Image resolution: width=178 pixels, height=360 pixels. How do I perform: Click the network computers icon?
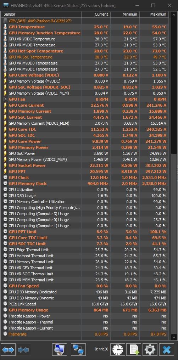pyautogui.click(x=78, y=350)
